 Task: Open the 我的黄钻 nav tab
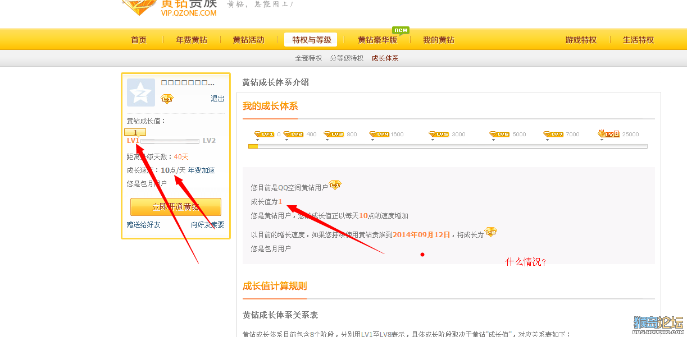click(x=439, y=40)
